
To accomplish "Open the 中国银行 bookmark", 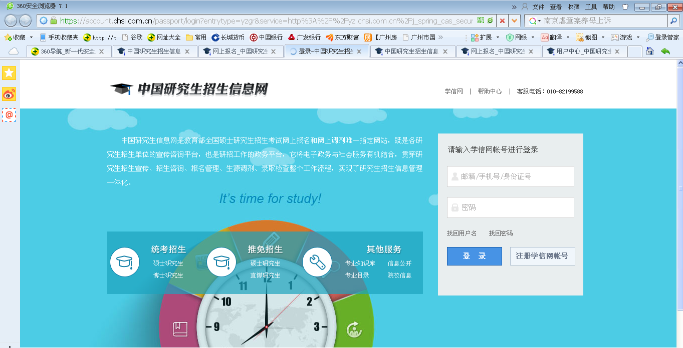I will 266,37.
